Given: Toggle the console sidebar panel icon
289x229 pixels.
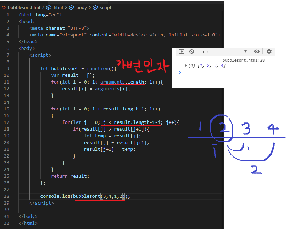Looking at the screenshot, I should [181, 52].
